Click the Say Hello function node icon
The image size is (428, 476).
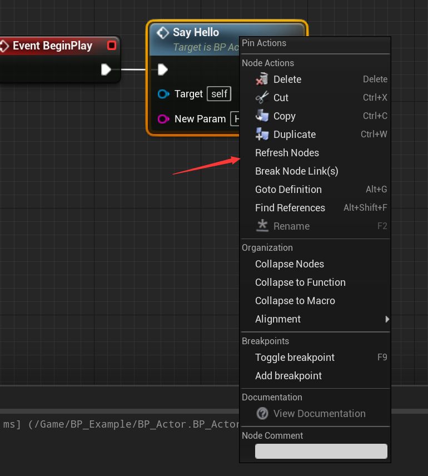163,33
